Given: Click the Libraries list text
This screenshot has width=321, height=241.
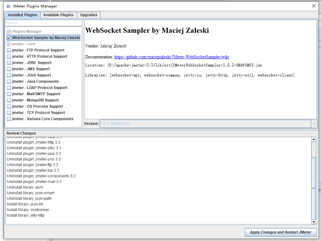Looking at the screenshot, I should (190, 75).
